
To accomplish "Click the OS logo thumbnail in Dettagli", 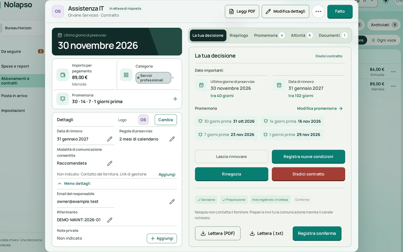I will [x=143, y=120].
